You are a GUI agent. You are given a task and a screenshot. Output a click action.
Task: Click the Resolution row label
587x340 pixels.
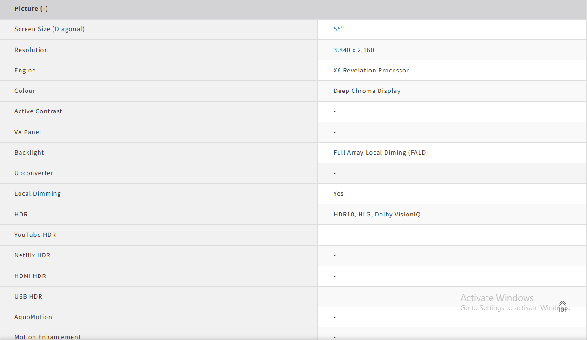(31, 50)
